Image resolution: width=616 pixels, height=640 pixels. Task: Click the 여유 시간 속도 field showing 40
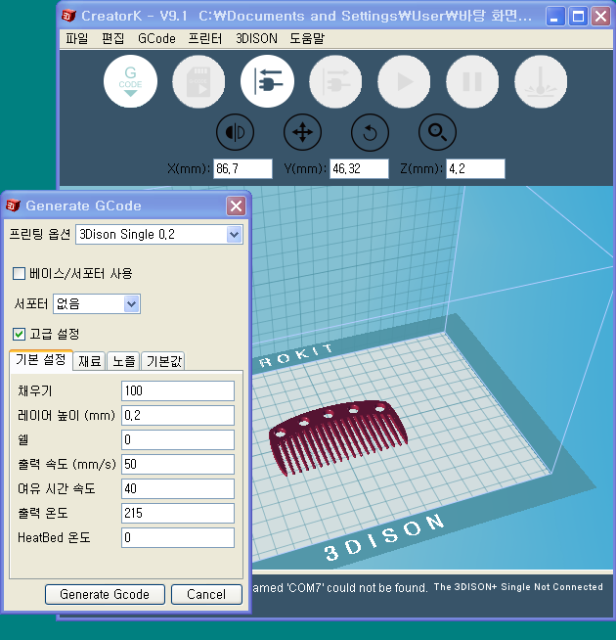(x=178, y=489)
